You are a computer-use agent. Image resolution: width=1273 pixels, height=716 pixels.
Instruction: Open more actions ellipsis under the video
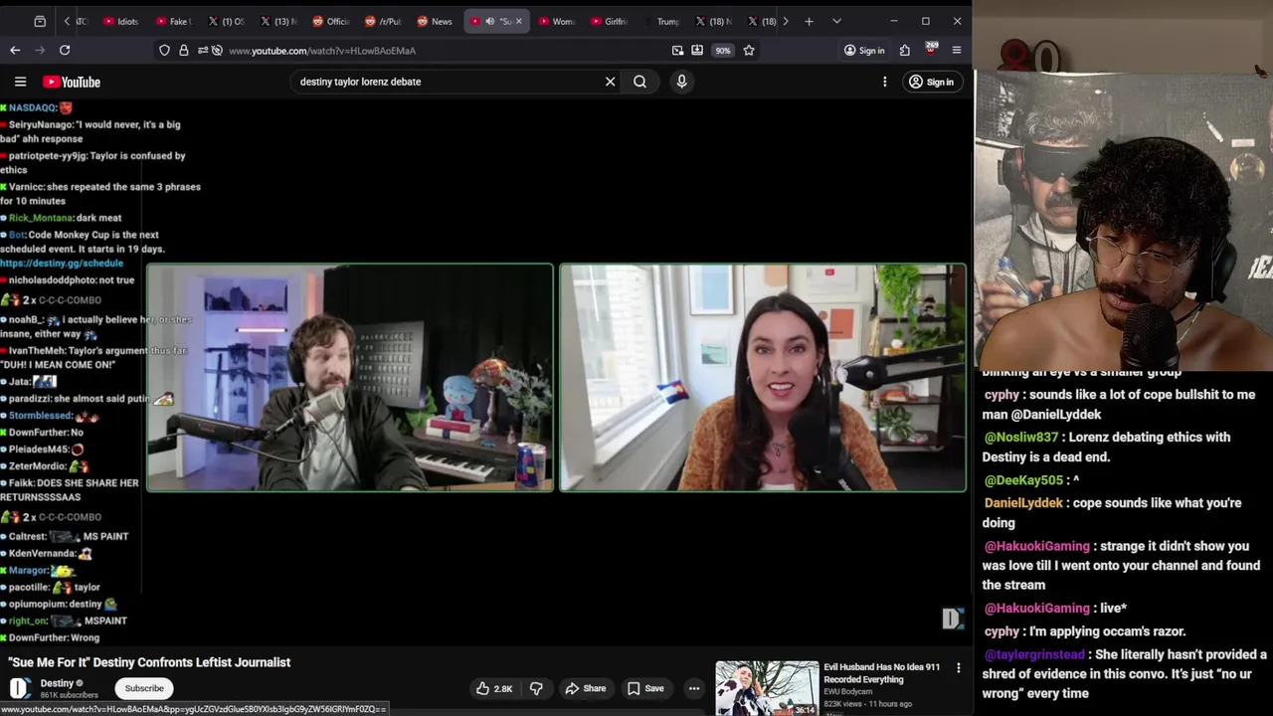(694, 688)
